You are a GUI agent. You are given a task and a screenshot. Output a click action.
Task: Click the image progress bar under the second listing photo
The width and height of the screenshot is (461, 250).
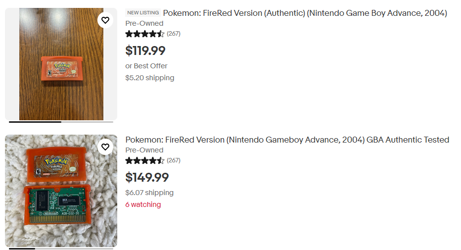[x=61, y=249]
